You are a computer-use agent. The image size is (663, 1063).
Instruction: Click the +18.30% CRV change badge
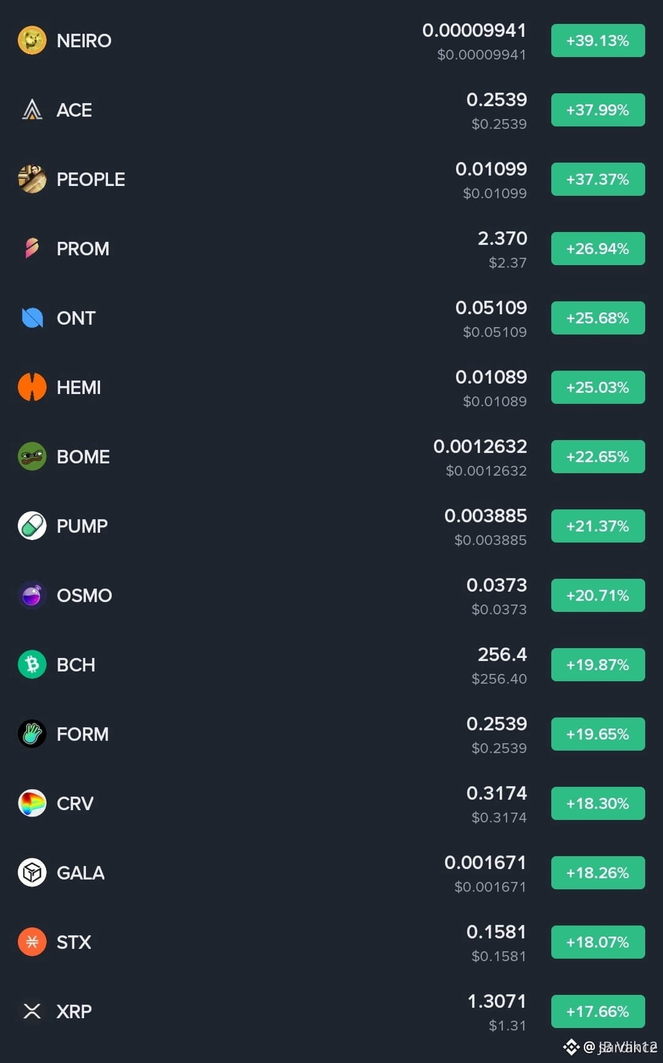tap(598, 803)
